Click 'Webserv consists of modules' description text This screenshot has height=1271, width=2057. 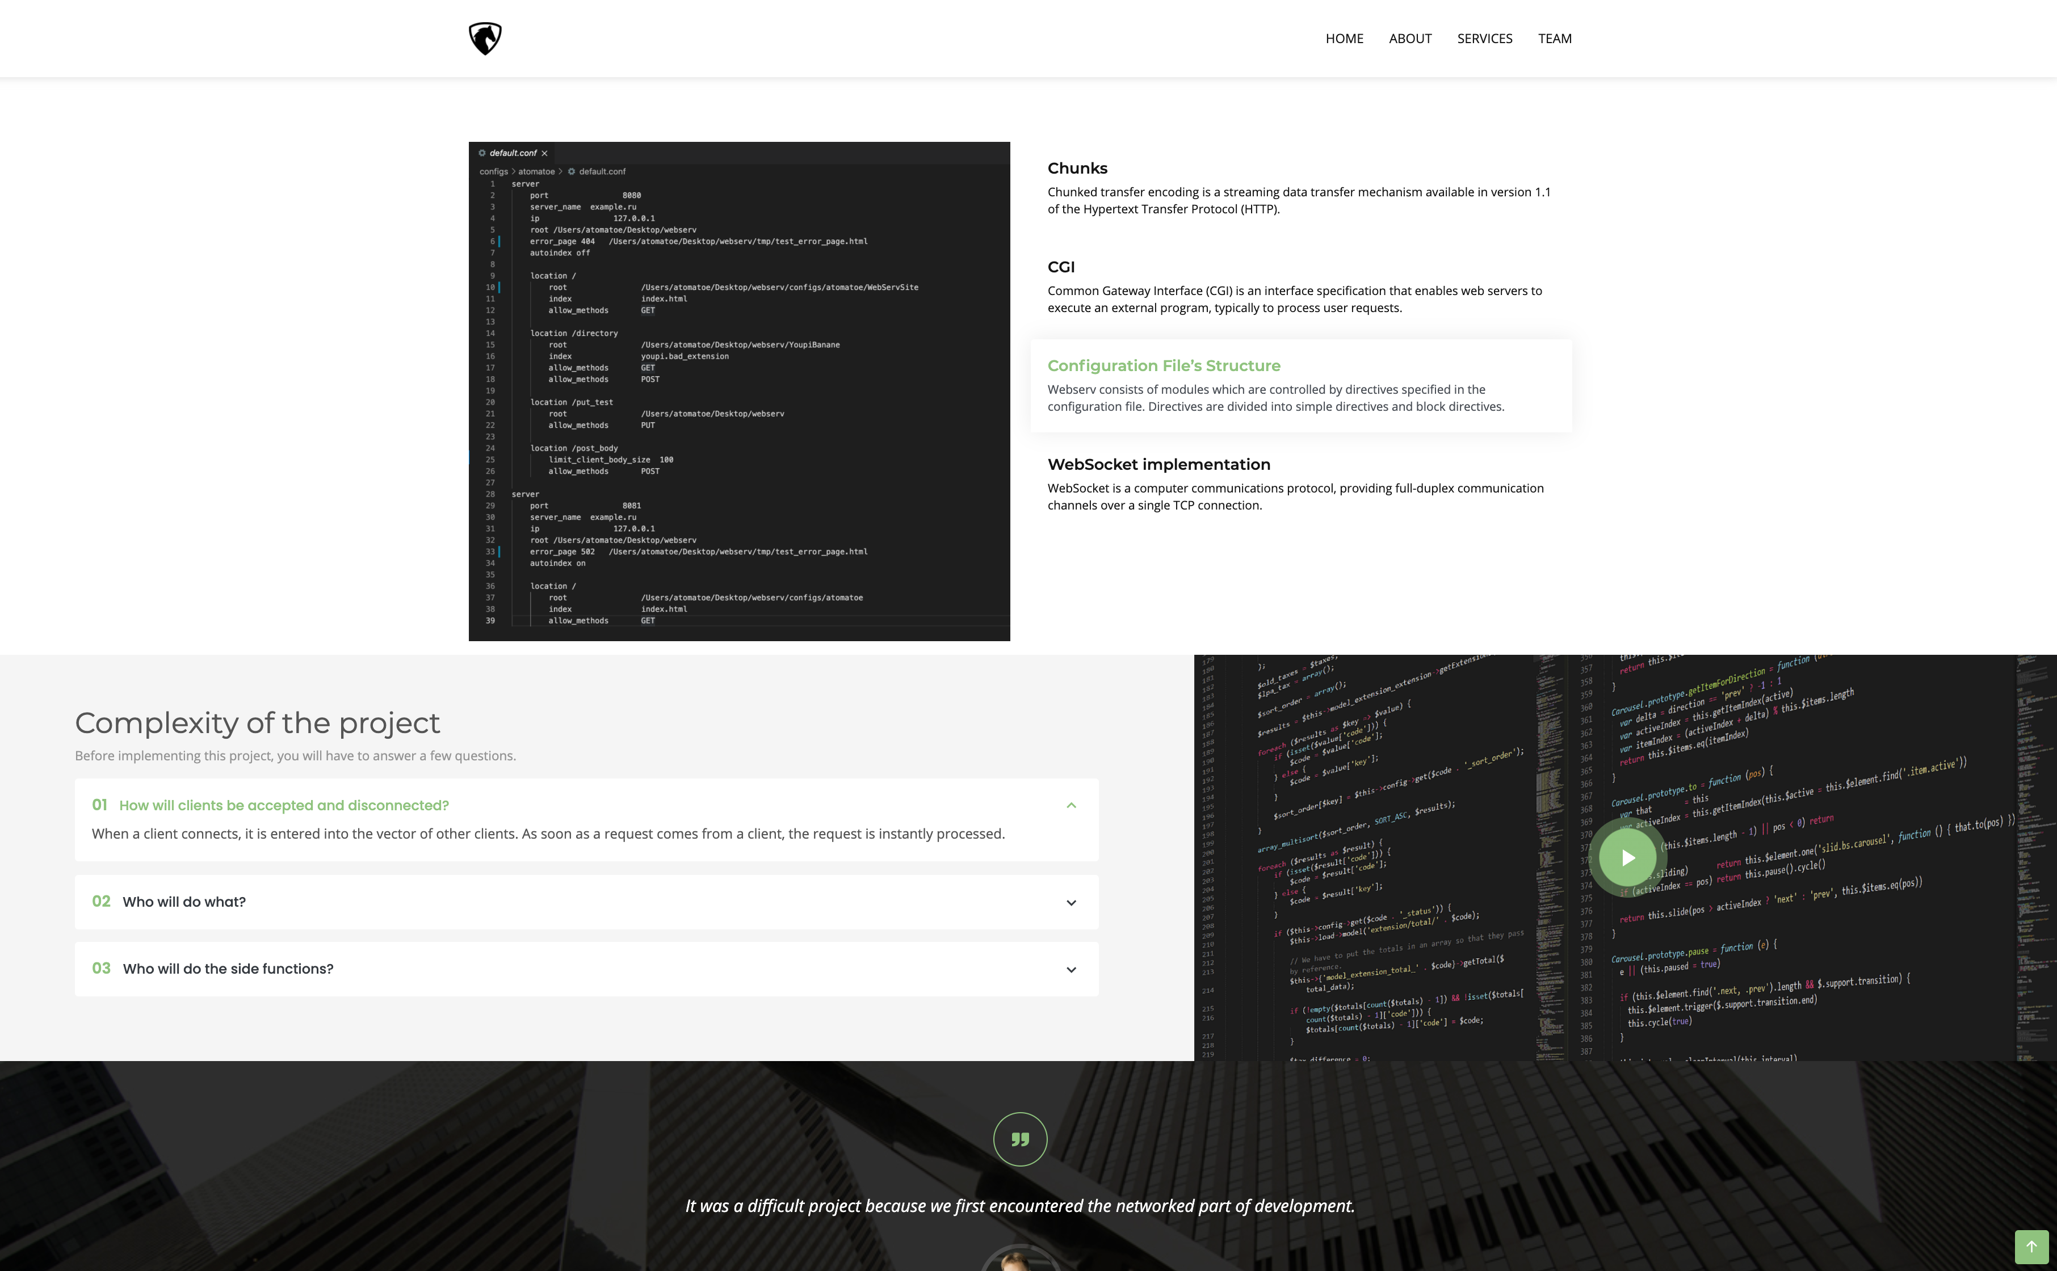[x=1276, y=398]
